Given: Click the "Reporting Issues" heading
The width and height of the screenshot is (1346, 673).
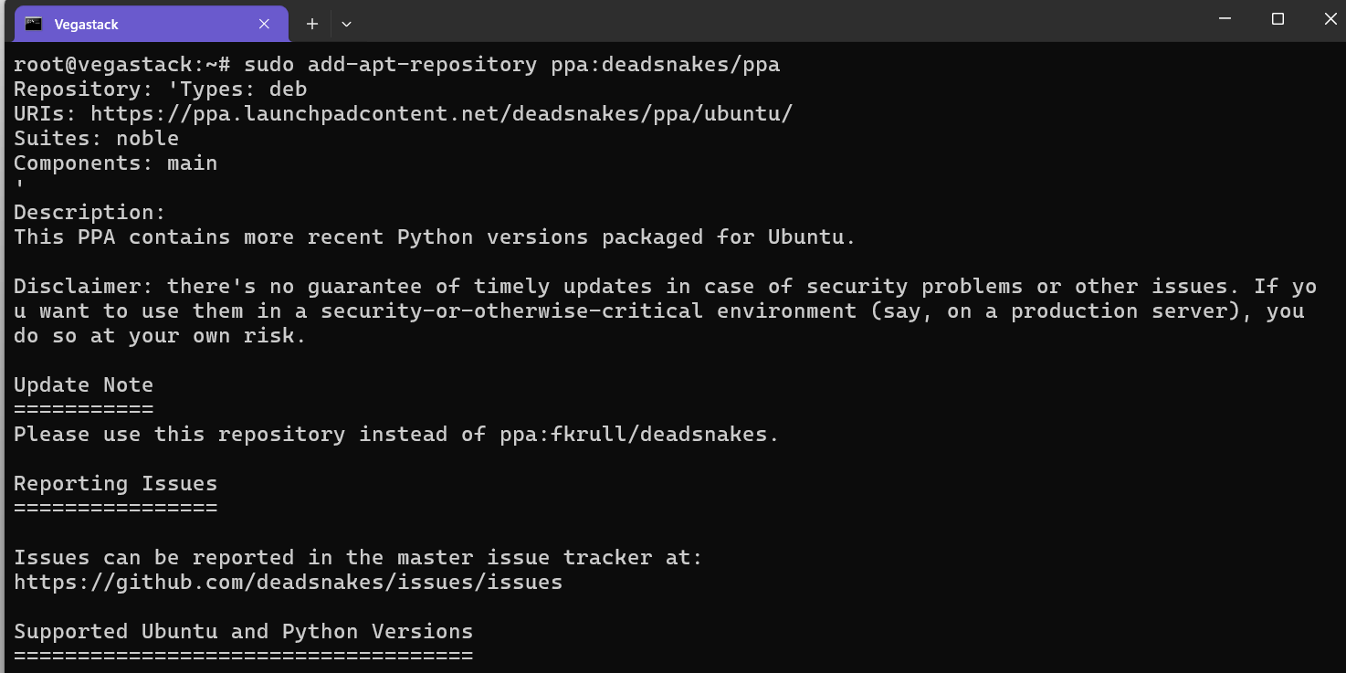Looking at the screenshot, I should pyautogui.click(x=115, y=484).
